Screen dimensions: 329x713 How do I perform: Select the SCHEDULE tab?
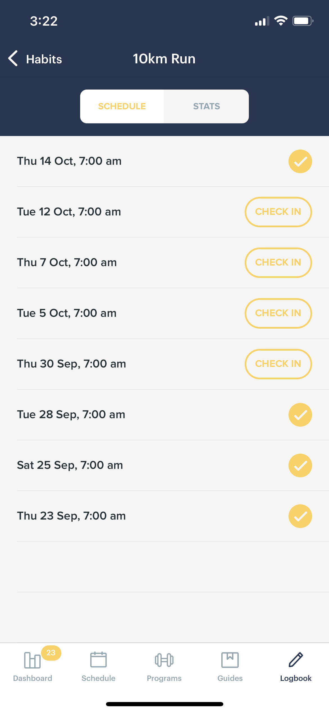122,106
